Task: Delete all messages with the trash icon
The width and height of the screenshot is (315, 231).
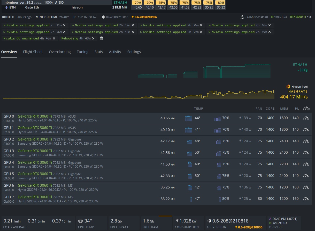Action: point(101,38)
